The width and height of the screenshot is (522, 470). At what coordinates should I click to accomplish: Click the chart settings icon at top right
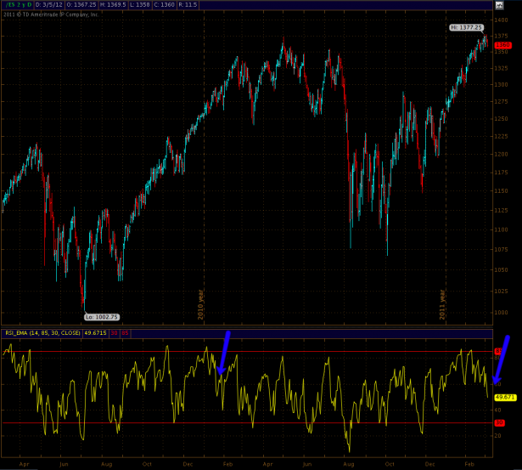pyautogui.click(x=499, y=4)
